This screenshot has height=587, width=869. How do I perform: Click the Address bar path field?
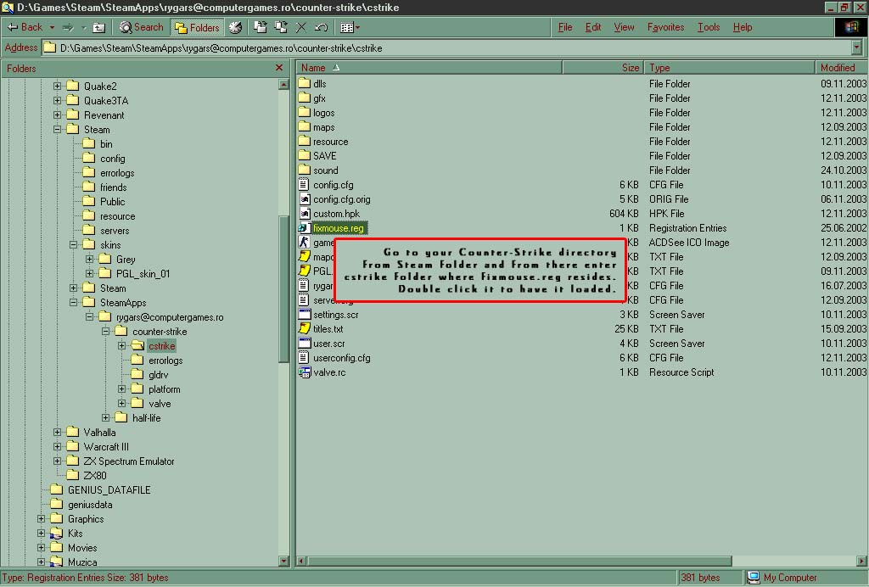point(446,48)
